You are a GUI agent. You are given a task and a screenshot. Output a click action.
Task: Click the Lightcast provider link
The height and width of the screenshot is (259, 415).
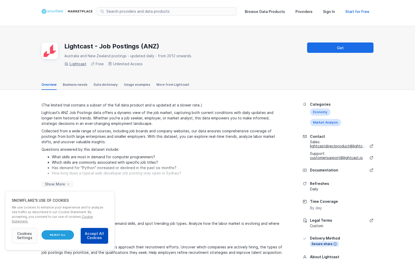pyautogui.click(x=78, y=64)
